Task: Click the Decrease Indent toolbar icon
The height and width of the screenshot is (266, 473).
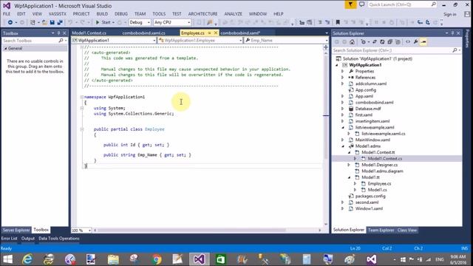Action: [x=302, y=22]
